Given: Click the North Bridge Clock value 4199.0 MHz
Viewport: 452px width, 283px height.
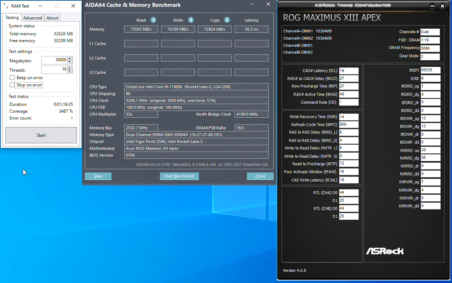Looking at the screenshot, I should click(x=252, y=114).
